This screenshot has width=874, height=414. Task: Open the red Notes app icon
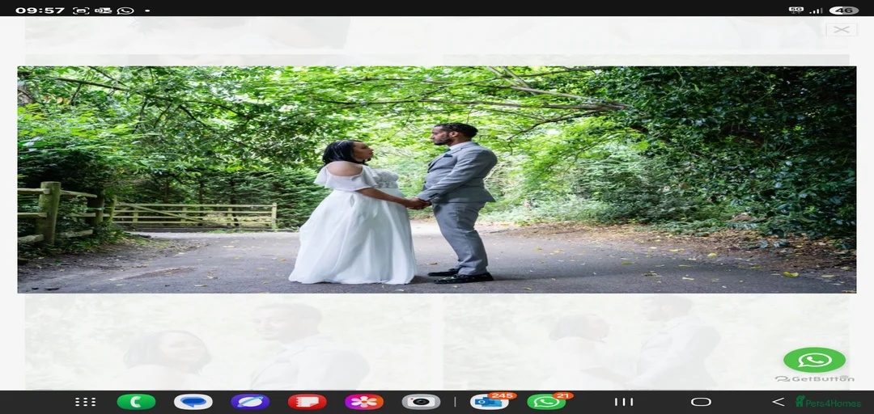click(307, 402)
